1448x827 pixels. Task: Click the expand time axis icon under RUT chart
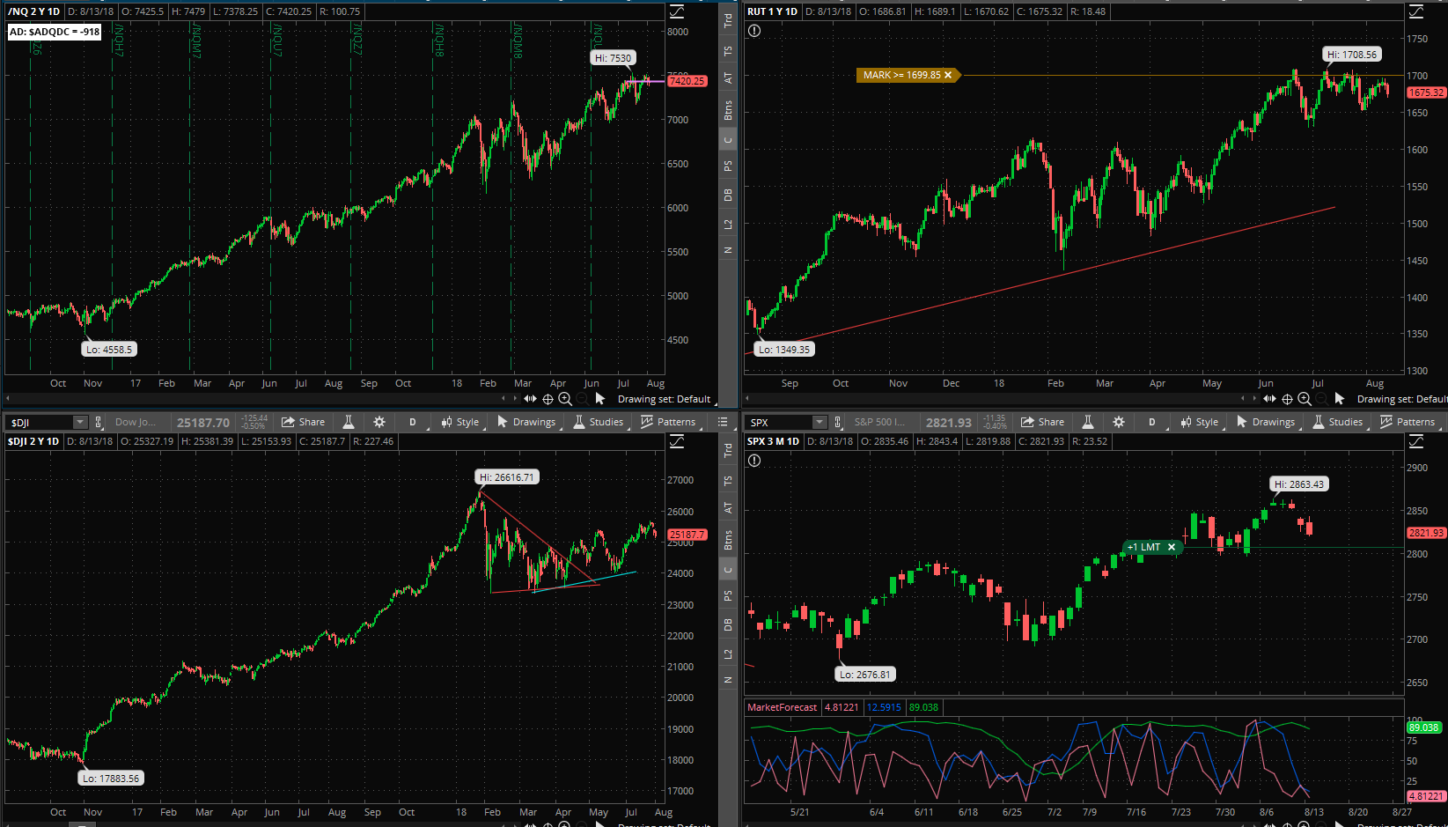[x=1269, y=399]
